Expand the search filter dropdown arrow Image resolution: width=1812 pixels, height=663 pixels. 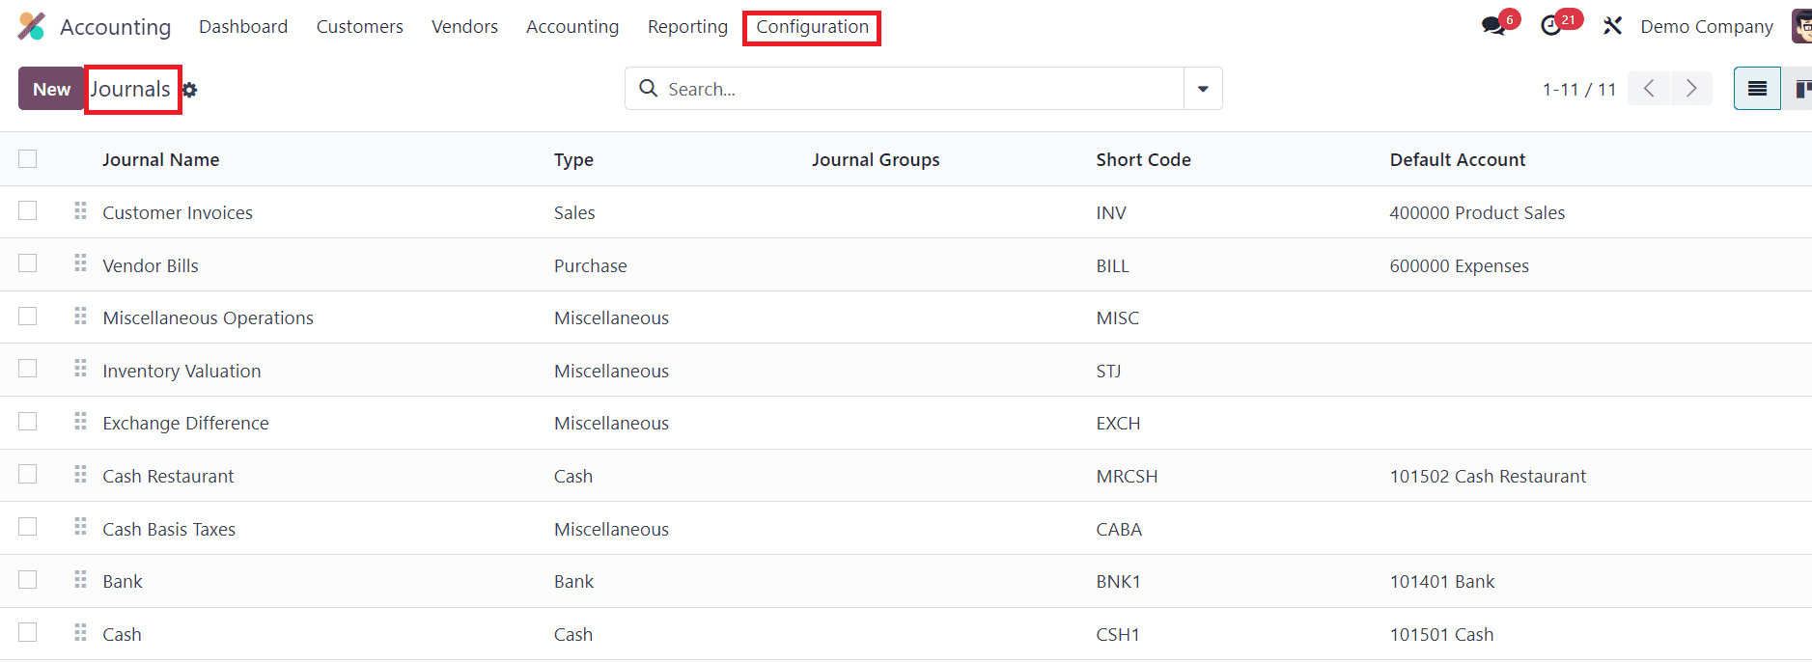click(x=1203, y=89)
